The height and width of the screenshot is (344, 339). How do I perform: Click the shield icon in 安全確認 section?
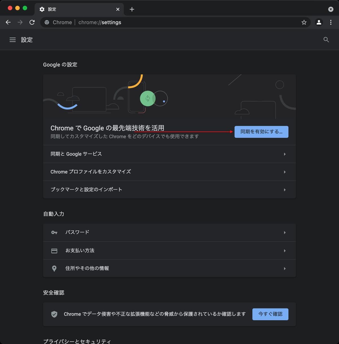[x=54, y=314]
